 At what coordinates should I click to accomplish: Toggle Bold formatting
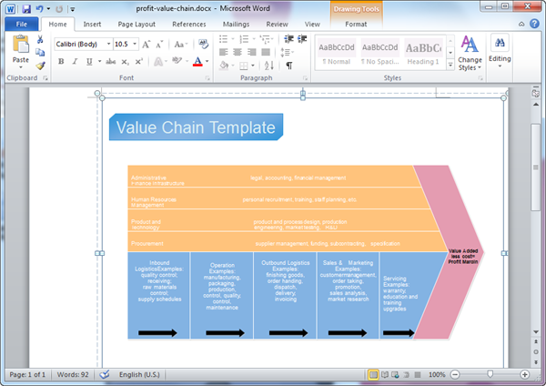coord(61,62)
